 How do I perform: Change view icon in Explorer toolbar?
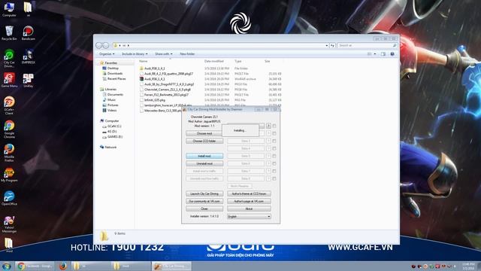pyautogui.click(x=369, y=54)
